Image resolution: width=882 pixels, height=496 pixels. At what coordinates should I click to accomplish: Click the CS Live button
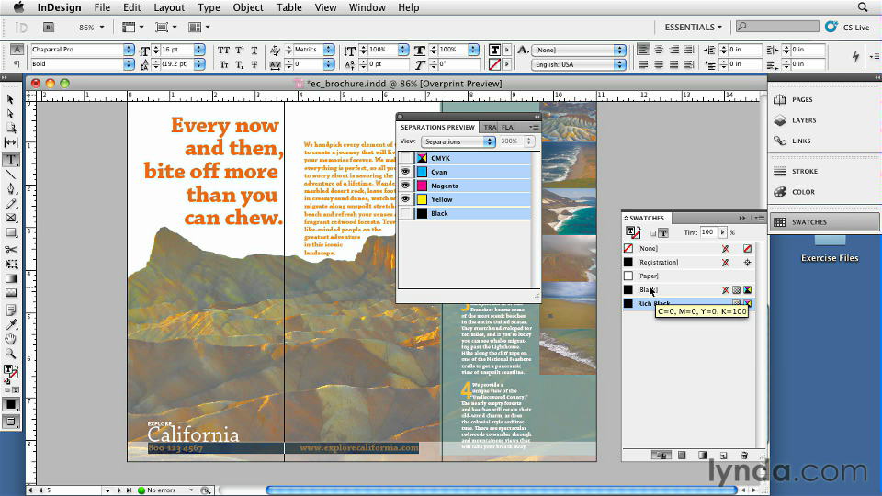pos(848,27)
